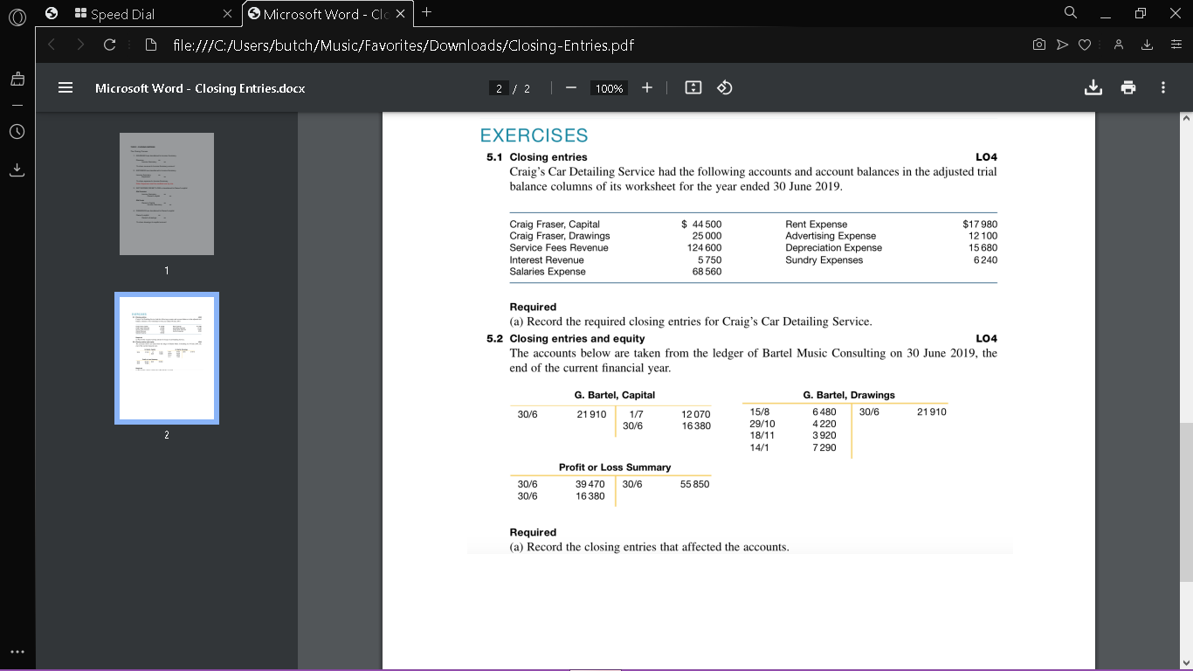Click the 100% zoom level field

click(610, 88)
